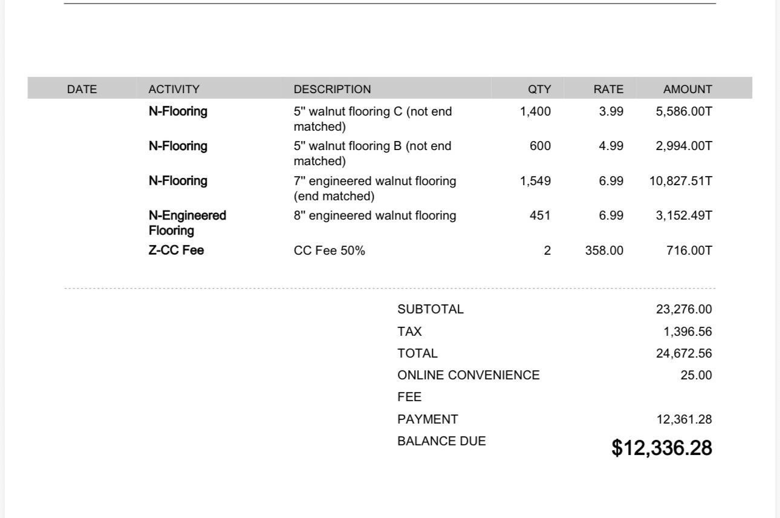The height and width of the screenshot is (518, 780).
Task: Click the quantity 1,549 cell
Action: tap(535, 181)
